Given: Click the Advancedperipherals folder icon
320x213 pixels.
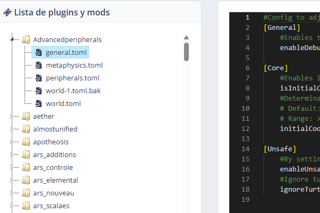Looking at the screenshot, I should pos(26,39).
